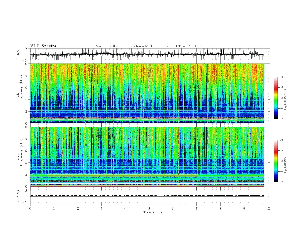
Task: Select the date text "Mar.1 , 2019"
Action: [x=106, y=46]
